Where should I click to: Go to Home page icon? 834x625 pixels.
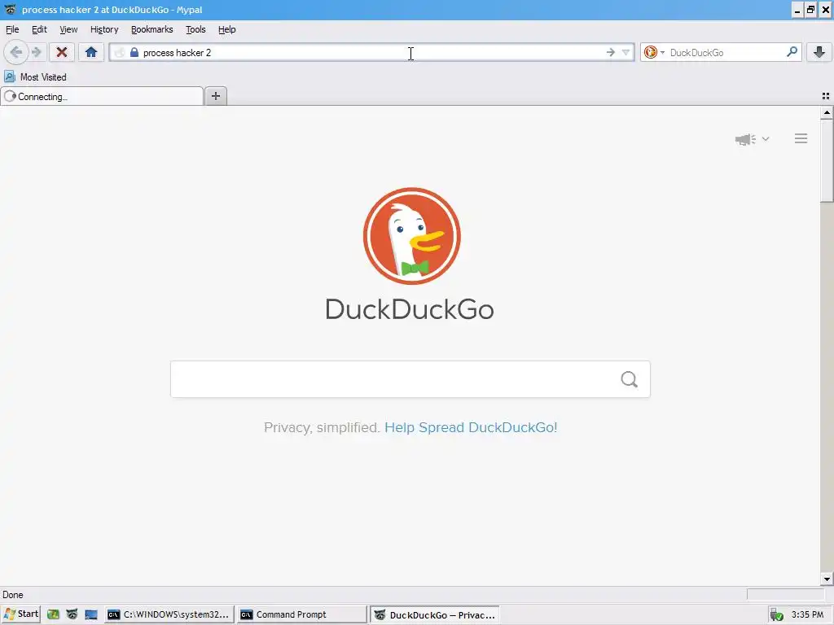tap(91, 52)
